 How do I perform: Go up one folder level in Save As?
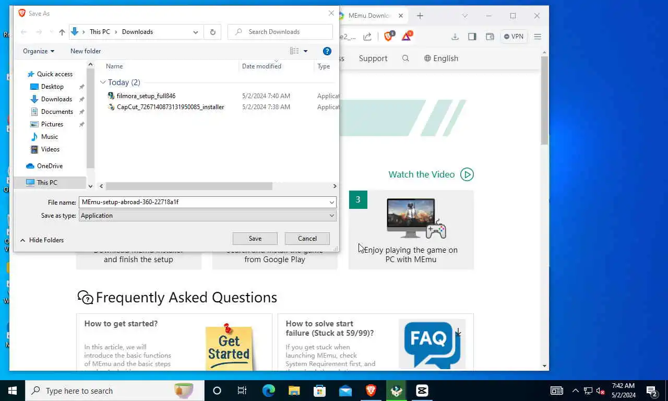[62, 32]
